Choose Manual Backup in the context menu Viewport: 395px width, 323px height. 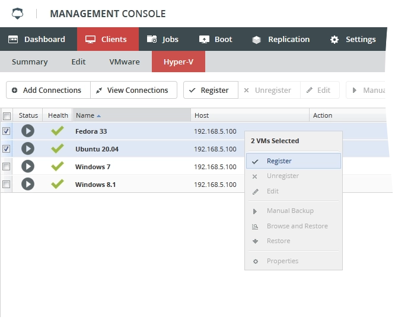click(294, 211)
